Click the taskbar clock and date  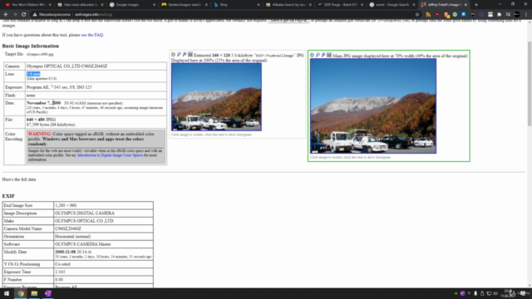click(509, 293)
